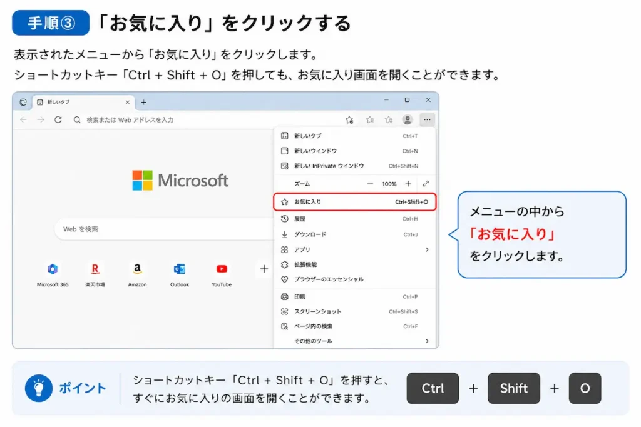Image resolution: width=641 pixels, height=427 pixels.
Task: Maximize the Edge browser window
Action: coord(407,100)
